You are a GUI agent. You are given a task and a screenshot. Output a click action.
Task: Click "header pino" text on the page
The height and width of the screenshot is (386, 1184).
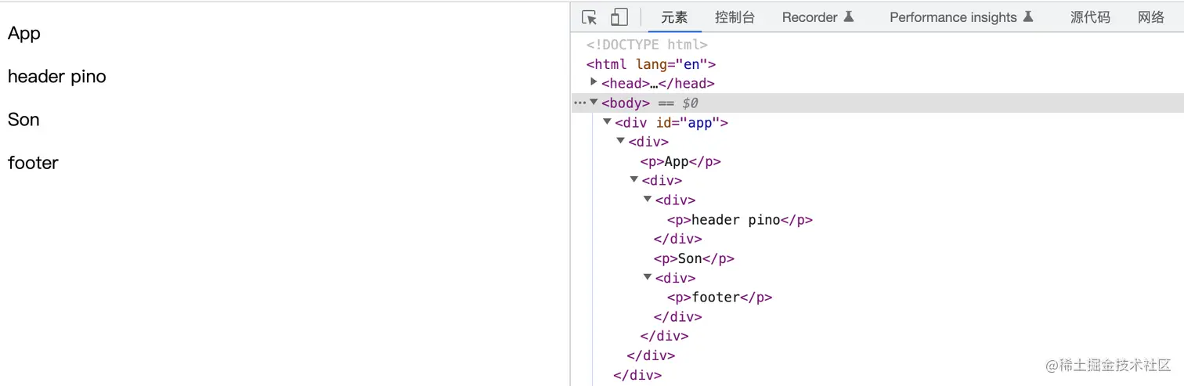click(56, 77)
